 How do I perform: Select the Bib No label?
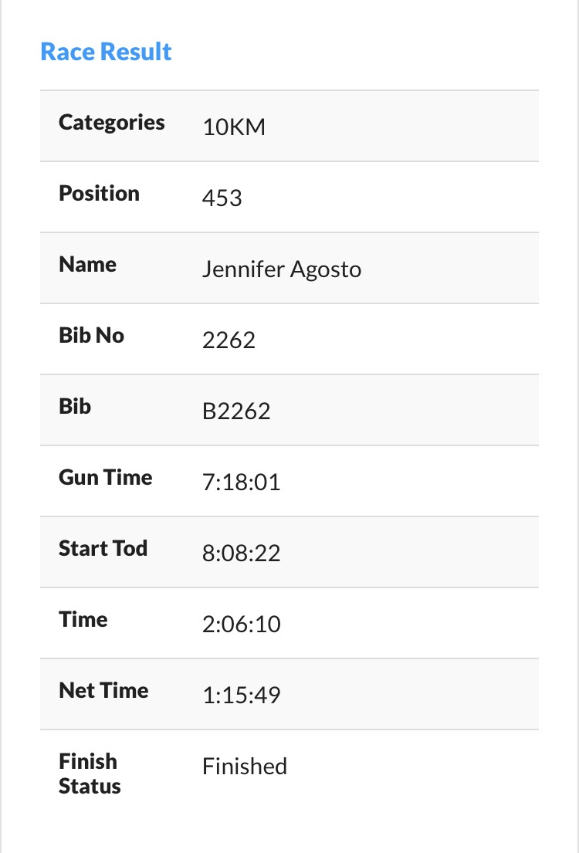[x=91, y=336]
